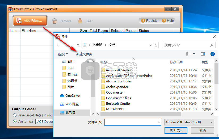
Task: Expand the 文件名 combo box dropdown
Action: pyautogui.click(x=159, y=122)
